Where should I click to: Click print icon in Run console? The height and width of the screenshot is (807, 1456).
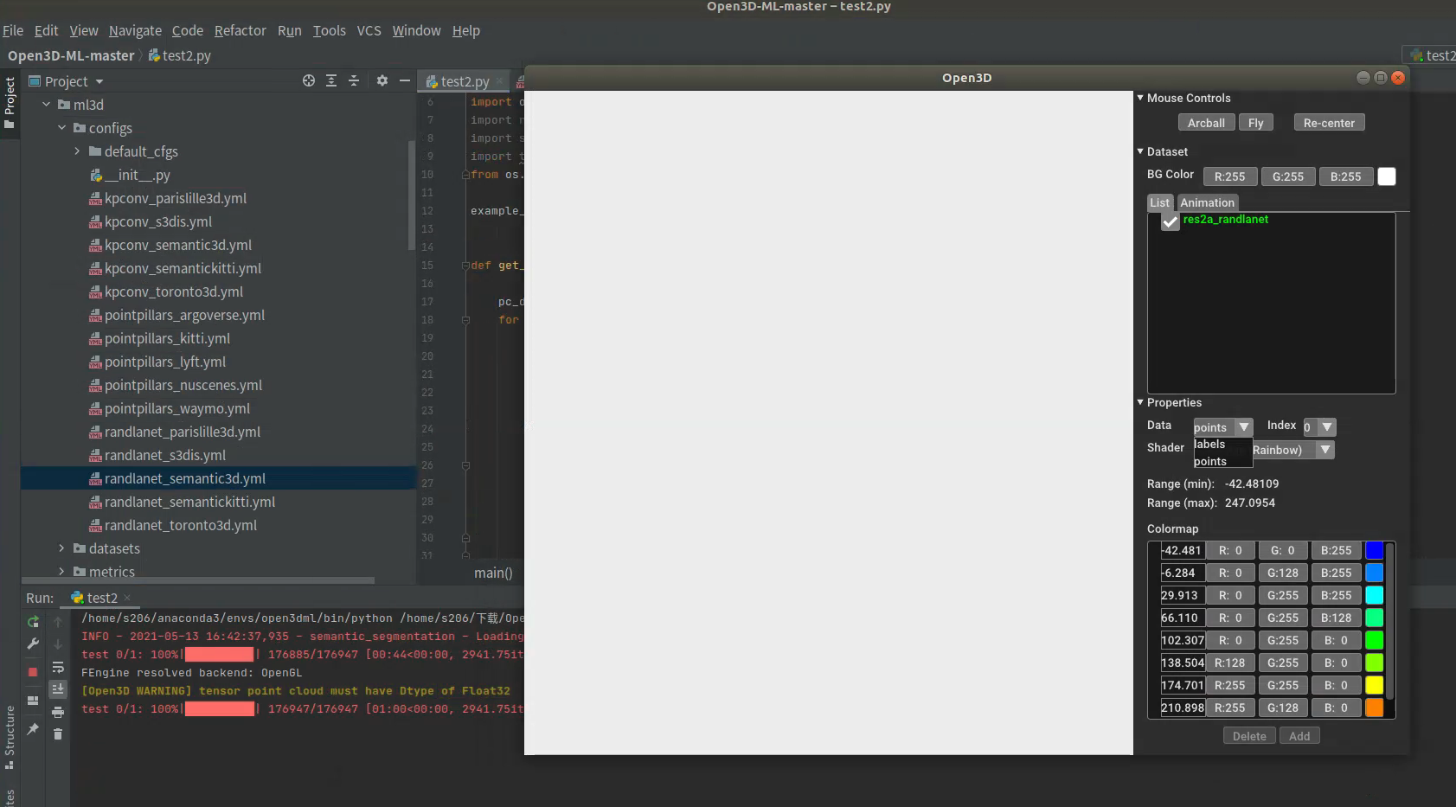pos(58,712)
